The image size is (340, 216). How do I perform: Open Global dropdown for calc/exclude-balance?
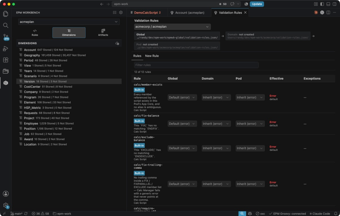point(182,148)
